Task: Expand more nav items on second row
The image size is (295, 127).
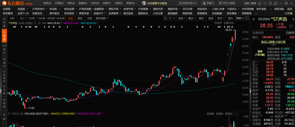Action: 256,13
